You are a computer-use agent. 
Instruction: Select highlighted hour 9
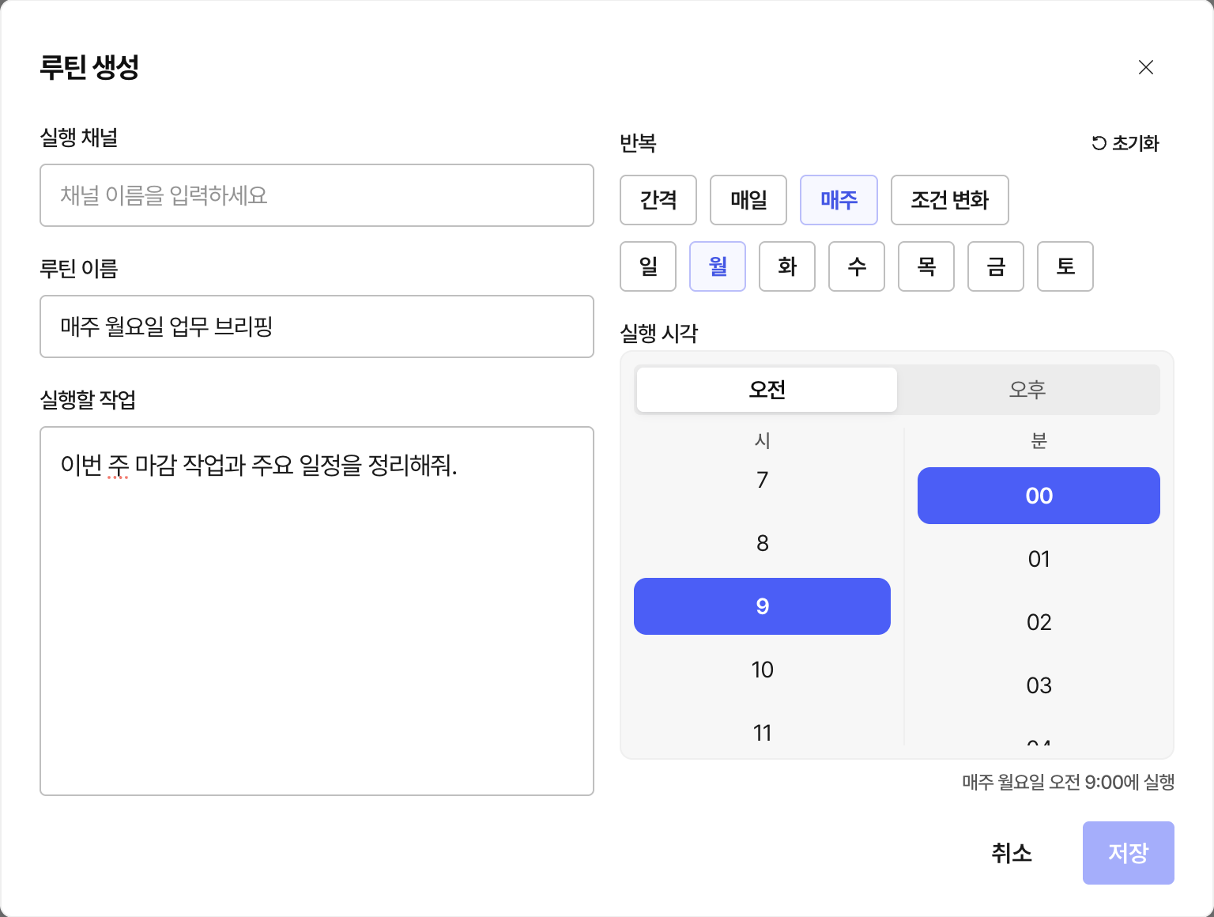tap(762, 606)
